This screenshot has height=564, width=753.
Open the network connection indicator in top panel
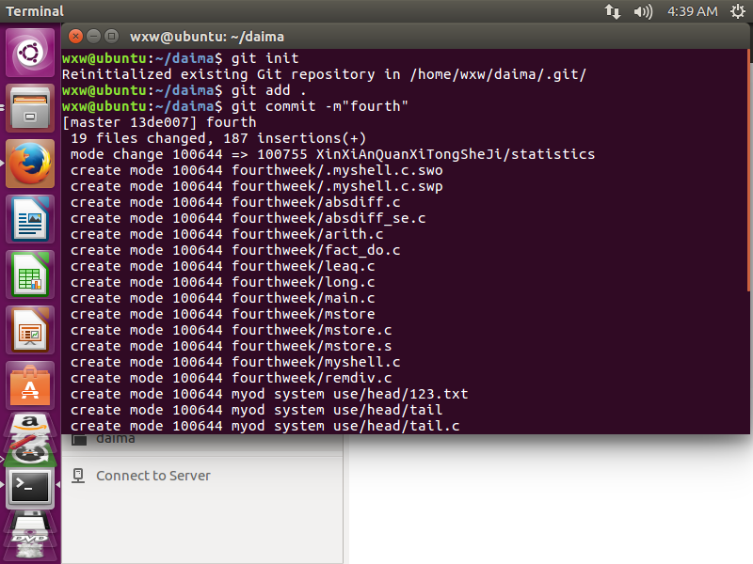tap(613, 11)
